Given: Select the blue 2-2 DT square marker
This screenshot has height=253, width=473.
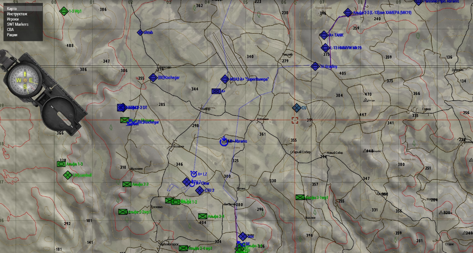Looking at the screenshot, I should click(x=121, y=108).
